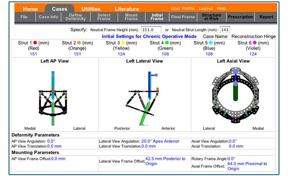Viewport: 288px width, 176px height.
Task: Click the yellow Strut 3 color dot
Action: (123, 43)
